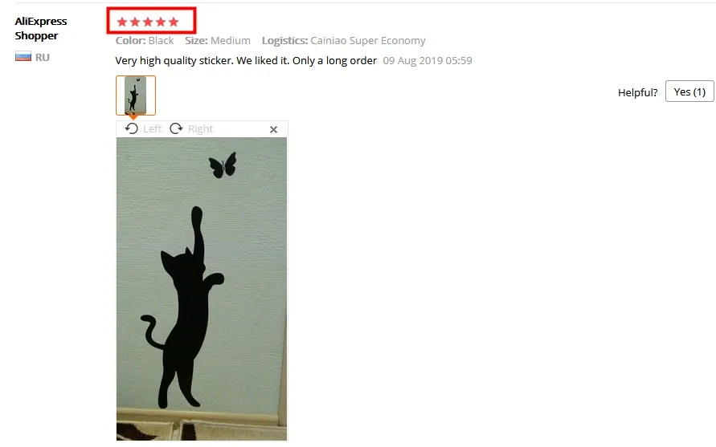The height and width of the screenshot is (447, 716).
Task: Click the "Size: Medium" attribute text
Action: point(217,41)
